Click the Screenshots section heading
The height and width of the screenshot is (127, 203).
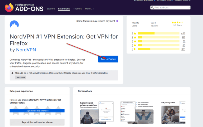click(85, 91)
